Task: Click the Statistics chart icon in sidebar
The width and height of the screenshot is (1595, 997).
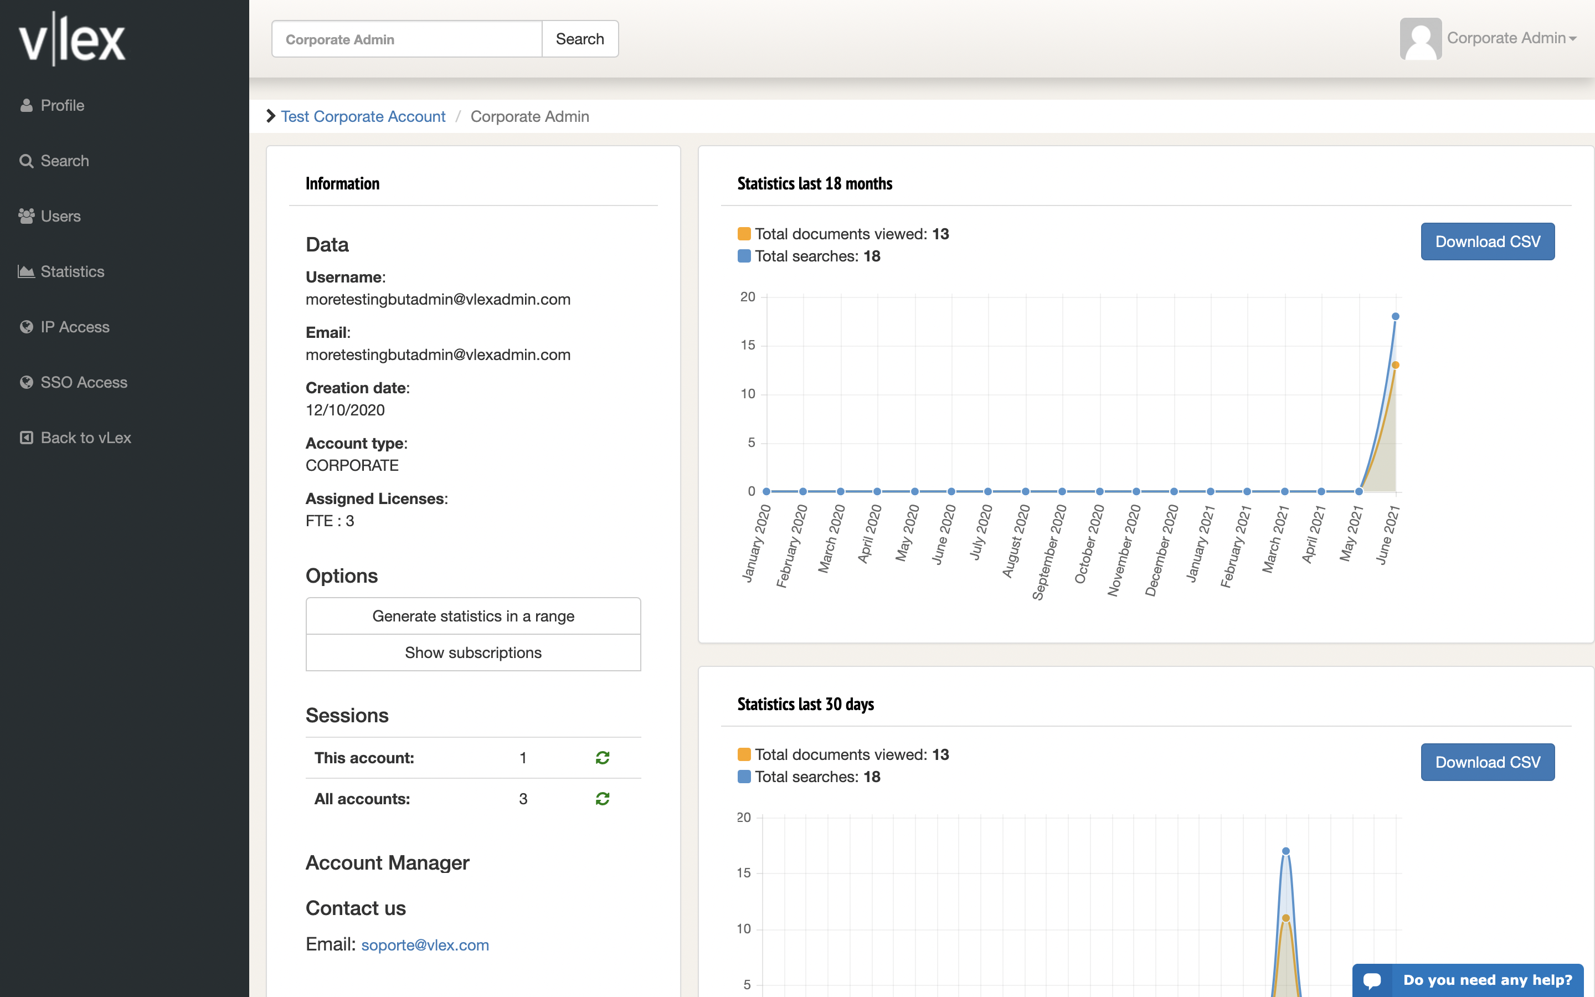Action: click(27, 271)
